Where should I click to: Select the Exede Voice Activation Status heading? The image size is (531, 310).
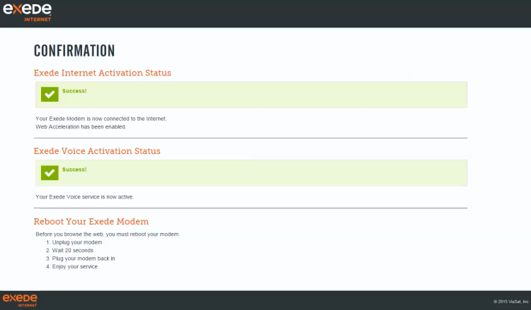97,151
